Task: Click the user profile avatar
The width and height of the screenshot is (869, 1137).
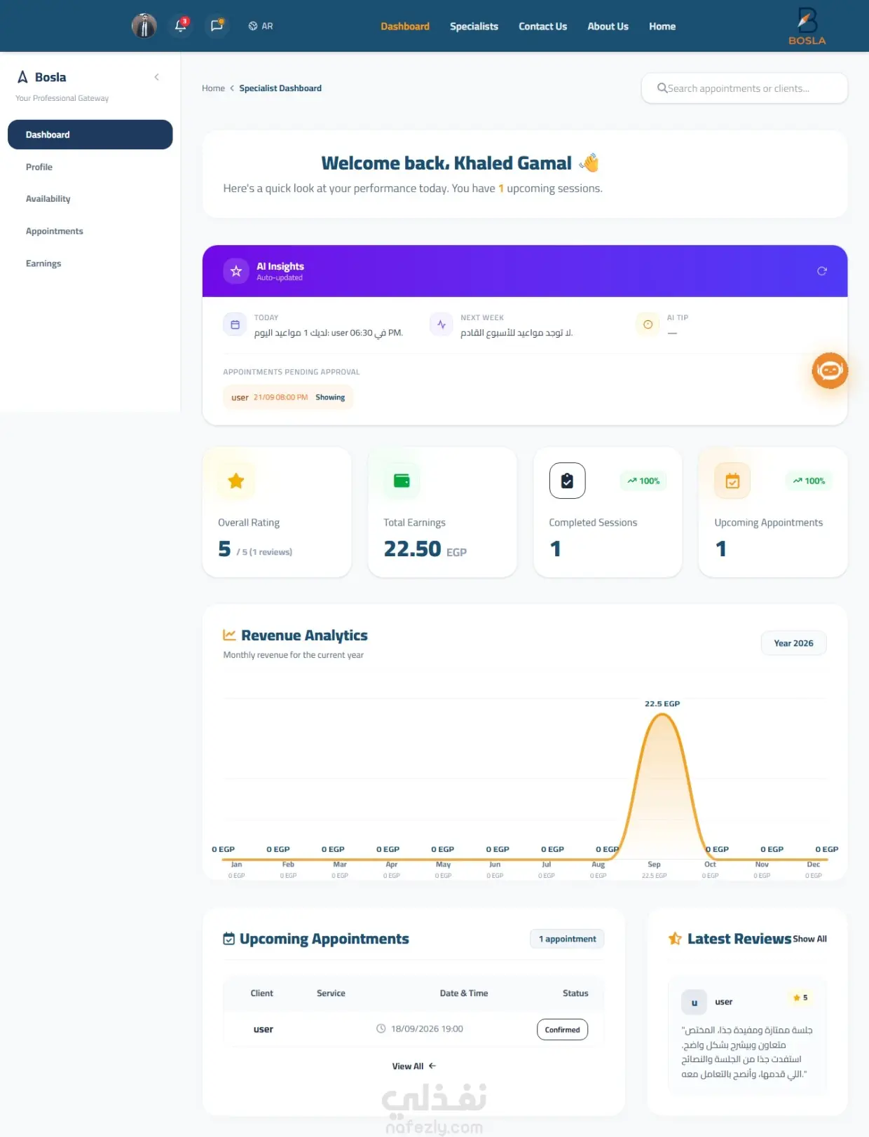Action: (x=144, y=26)
